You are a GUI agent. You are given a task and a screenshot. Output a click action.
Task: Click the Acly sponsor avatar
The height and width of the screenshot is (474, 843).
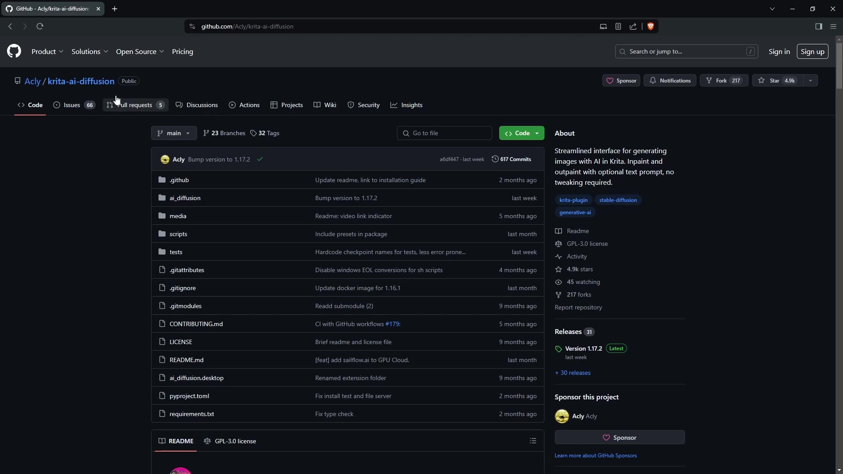pos(562,416)
